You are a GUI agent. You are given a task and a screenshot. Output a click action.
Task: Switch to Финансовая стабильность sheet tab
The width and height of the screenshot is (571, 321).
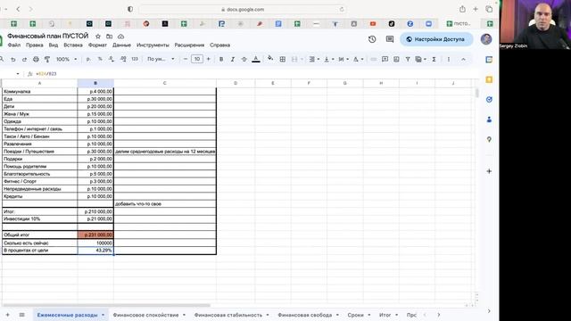(x=228, y=315)
